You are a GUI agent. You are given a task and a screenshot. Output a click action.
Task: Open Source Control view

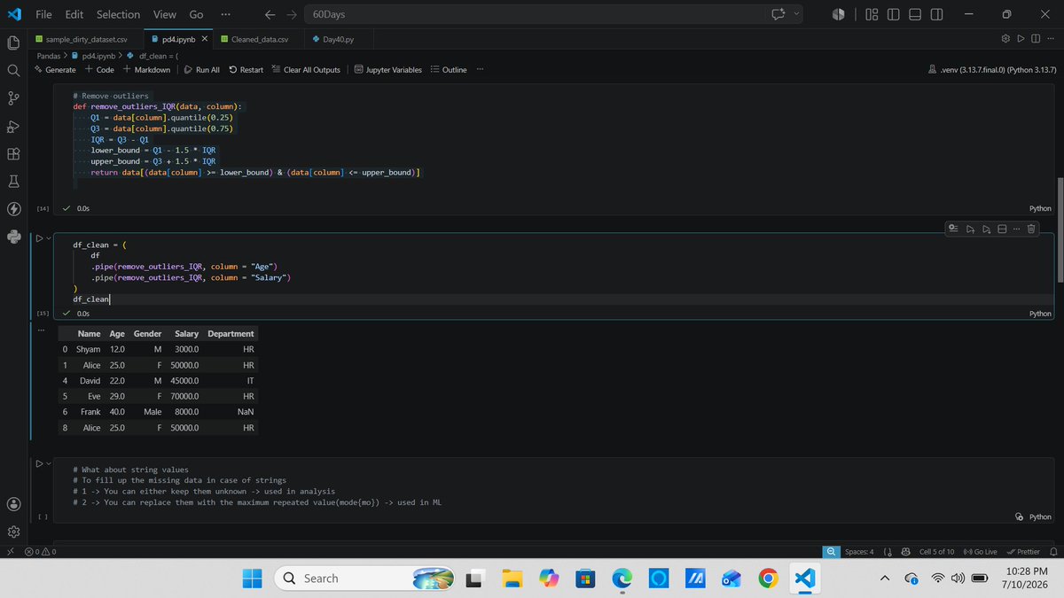coord(13,97)
